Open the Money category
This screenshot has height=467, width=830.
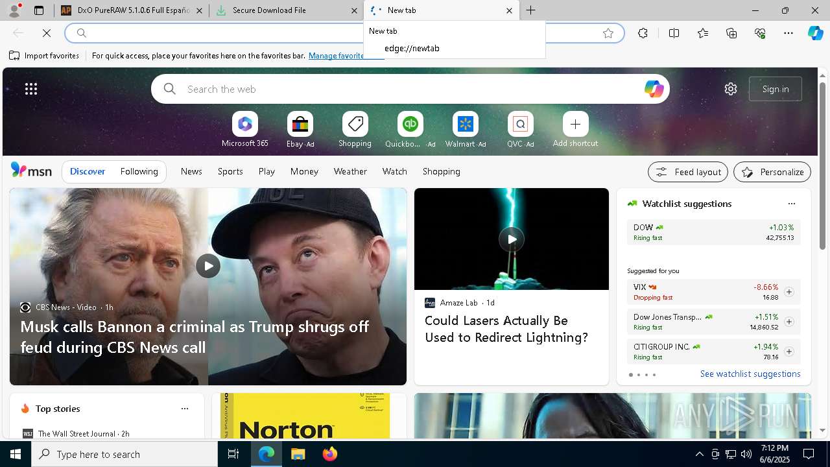pos(304,171)
